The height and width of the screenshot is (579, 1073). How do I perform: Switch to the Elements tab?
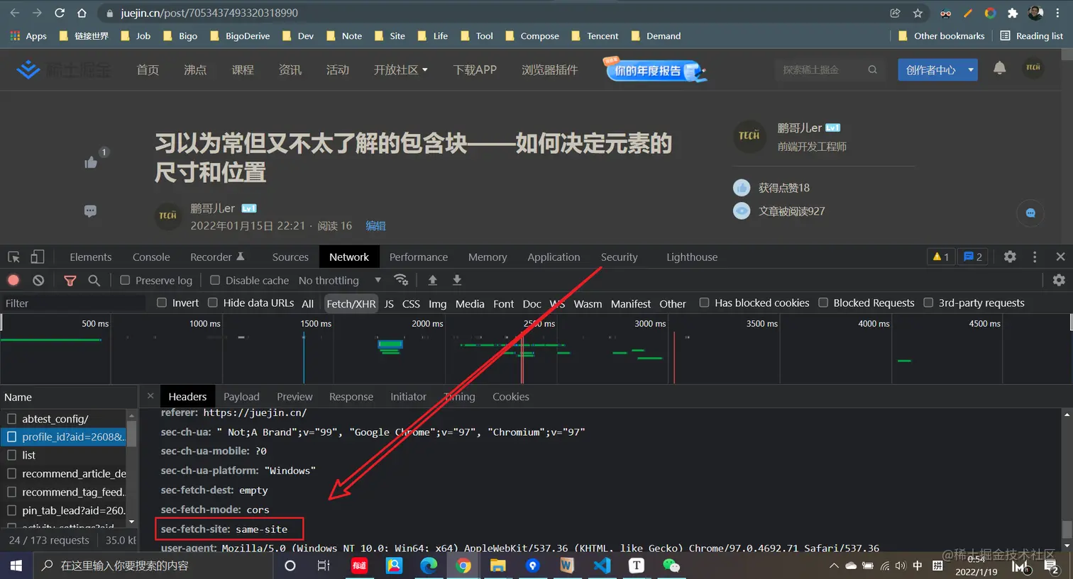coord(91,257)
